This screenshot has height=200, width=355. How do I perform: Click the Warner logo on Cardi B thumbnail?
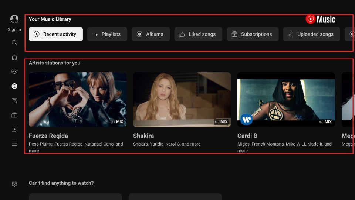[x=246, y=119]
